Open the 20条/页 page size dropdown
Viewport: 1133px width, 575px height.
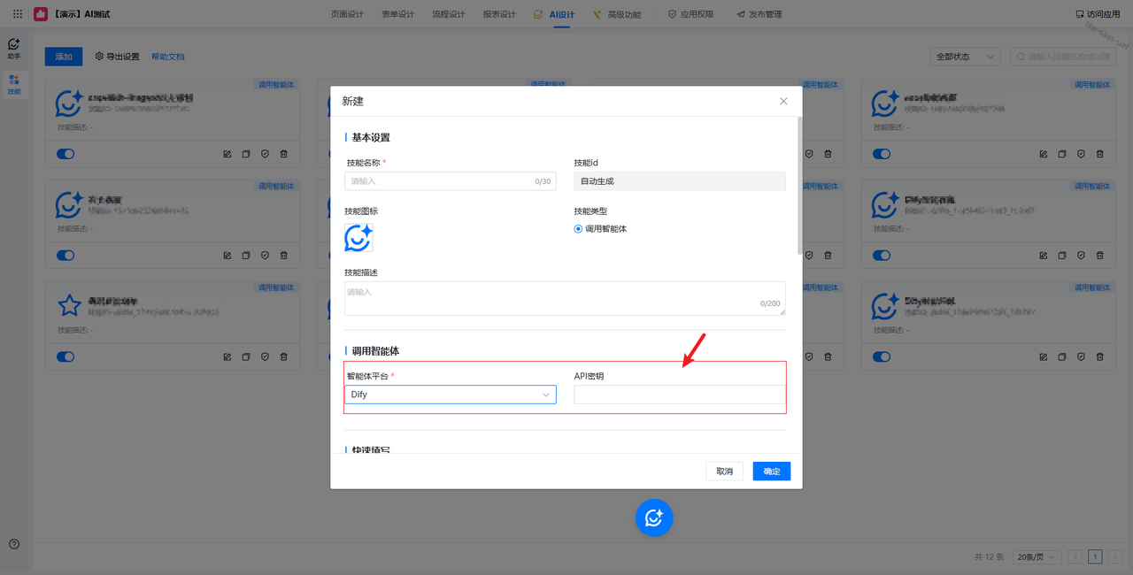click(1037, 557)
